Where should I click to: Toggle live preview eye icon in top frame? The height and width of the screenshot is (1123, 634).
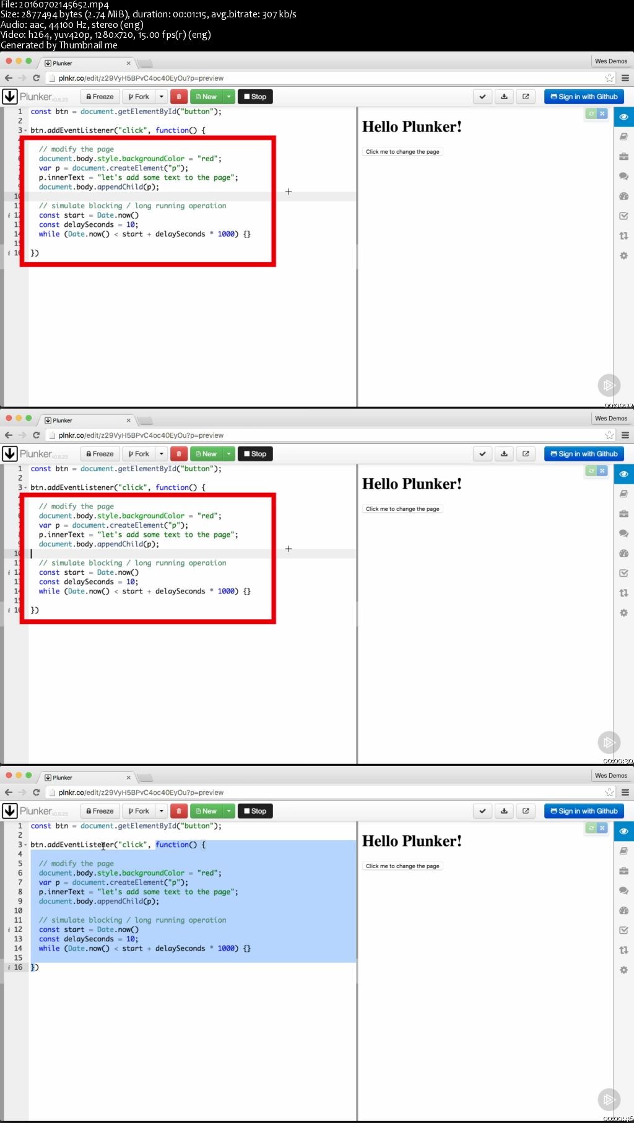click(x=623, y=117)
